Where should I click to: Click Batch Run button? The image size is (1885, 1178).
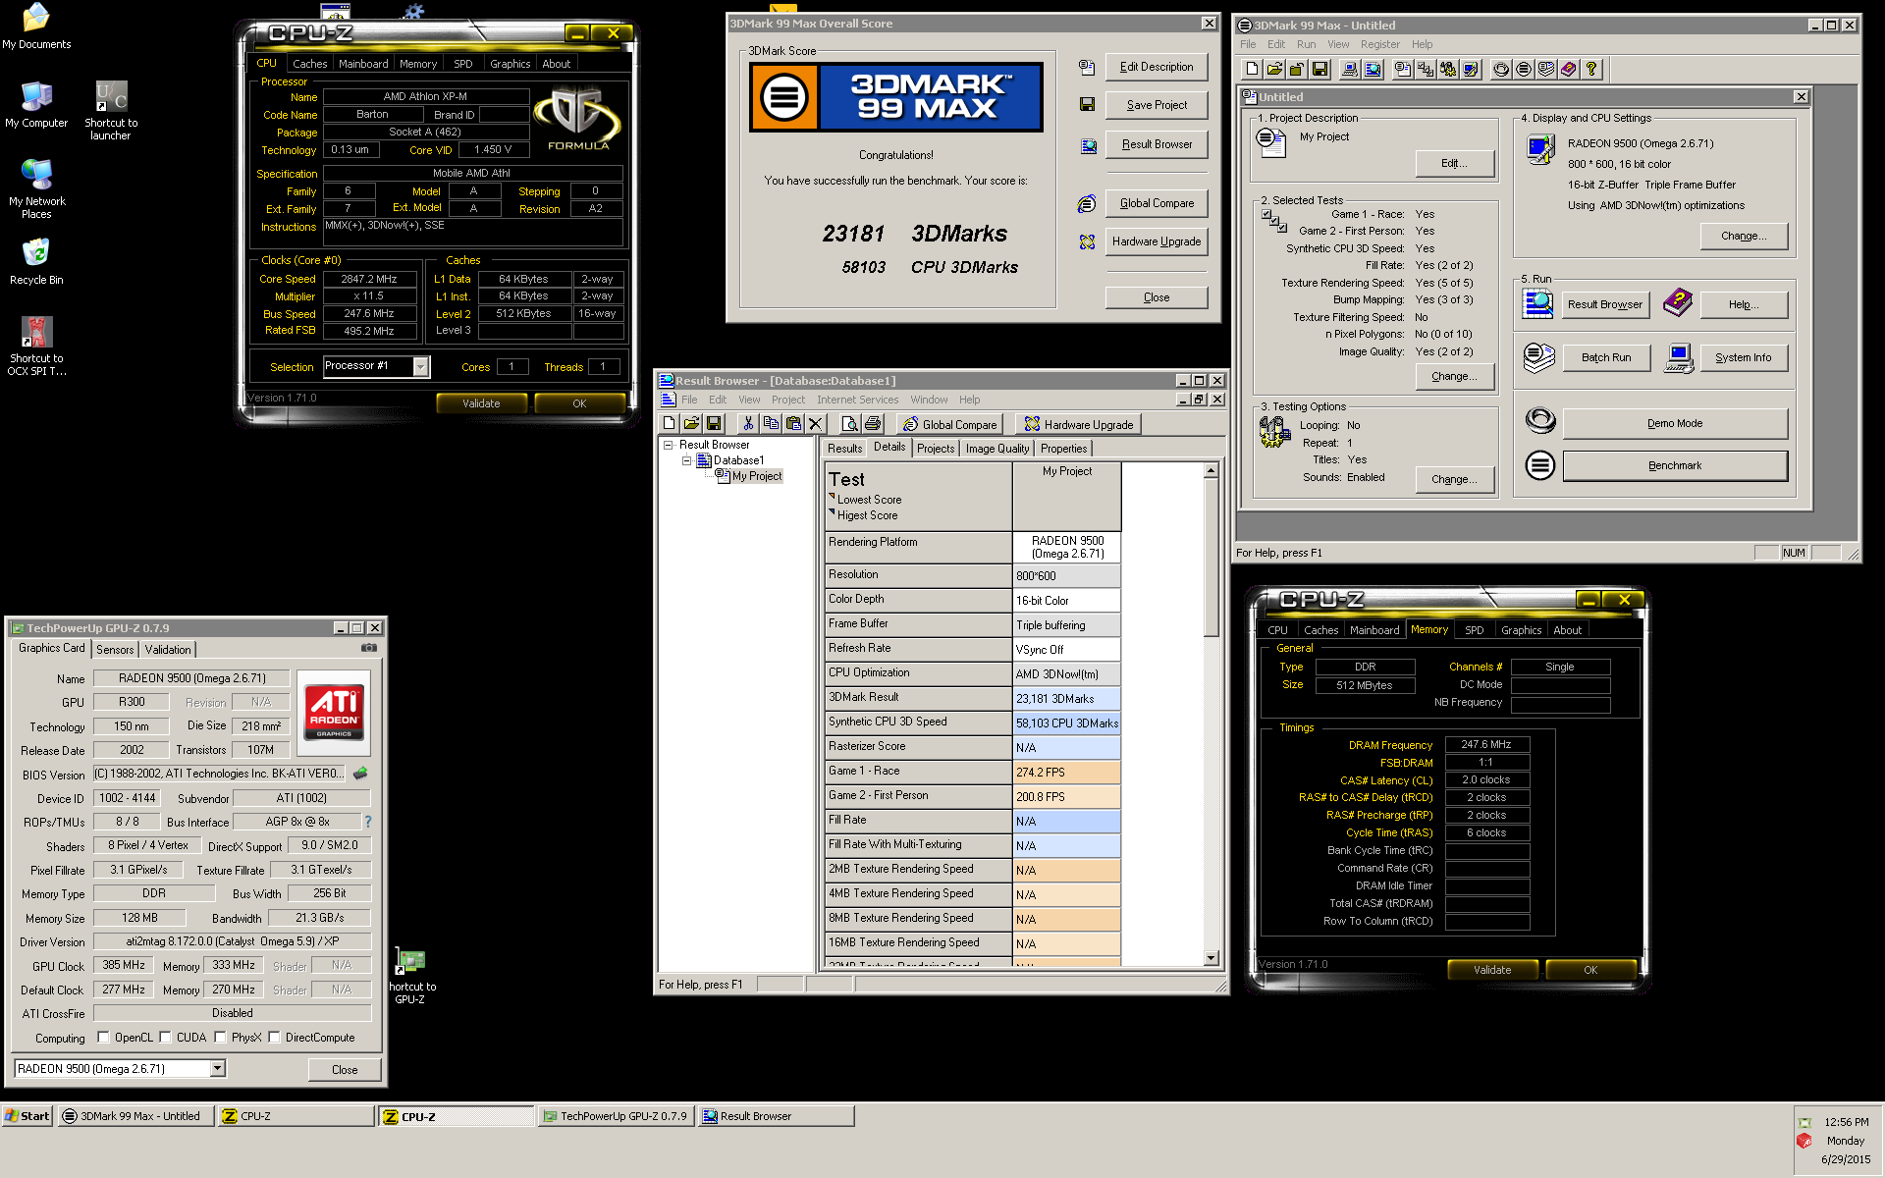coord(1605,357)
